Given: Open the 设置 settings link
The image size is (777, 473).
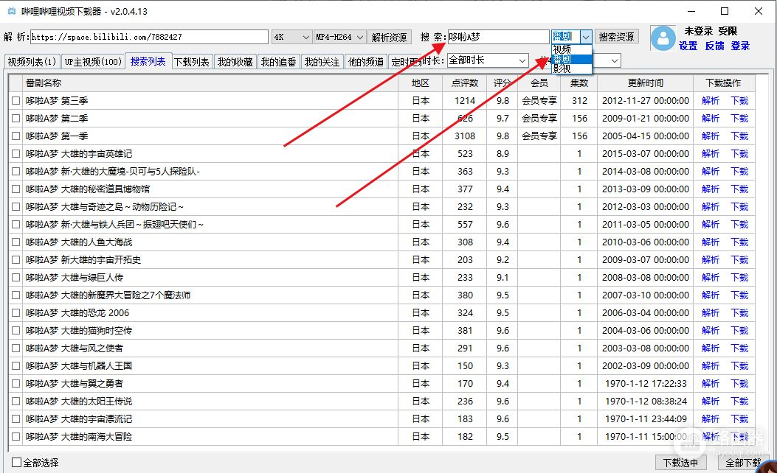Looking at the screenshot, I should coord(688,46).
